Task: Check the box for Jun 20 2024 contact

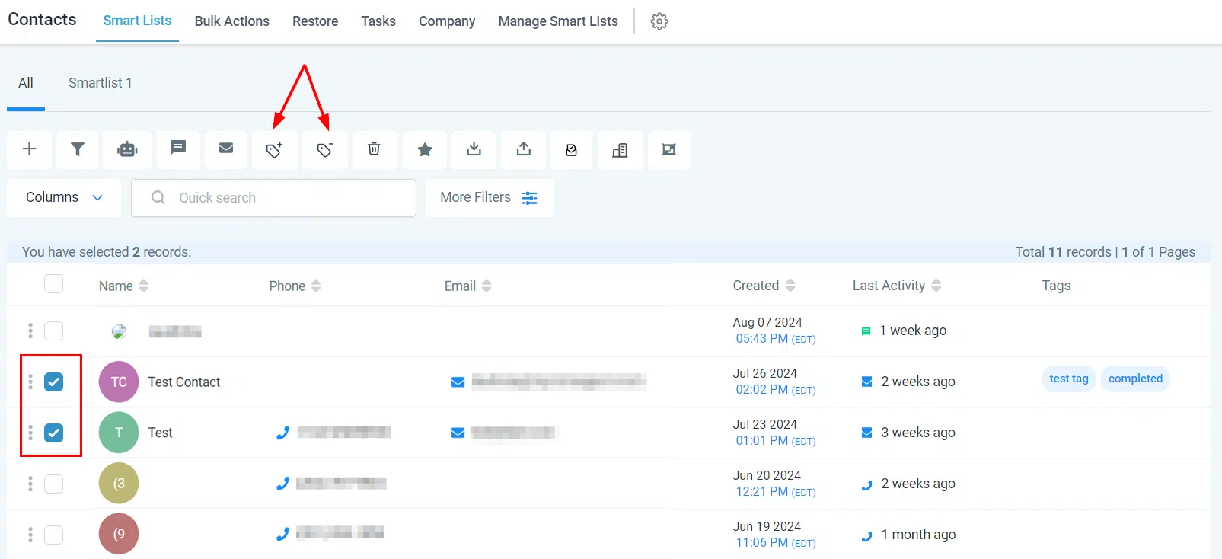Action: pos(53,484)
